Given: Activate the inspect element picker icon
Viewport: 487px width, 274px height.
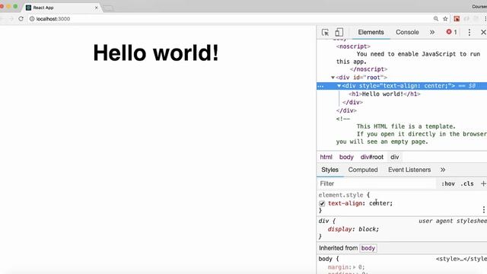Looking at the screenshot, I should [x=325, y=32].
